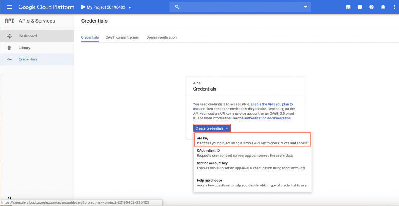Select Help me choose option

(x=252, y=183)
